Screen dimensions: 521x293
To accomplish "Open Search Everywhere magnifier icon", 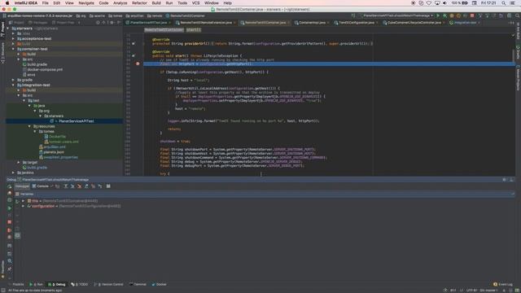I will pyautogui.click(x=517, y=15).
